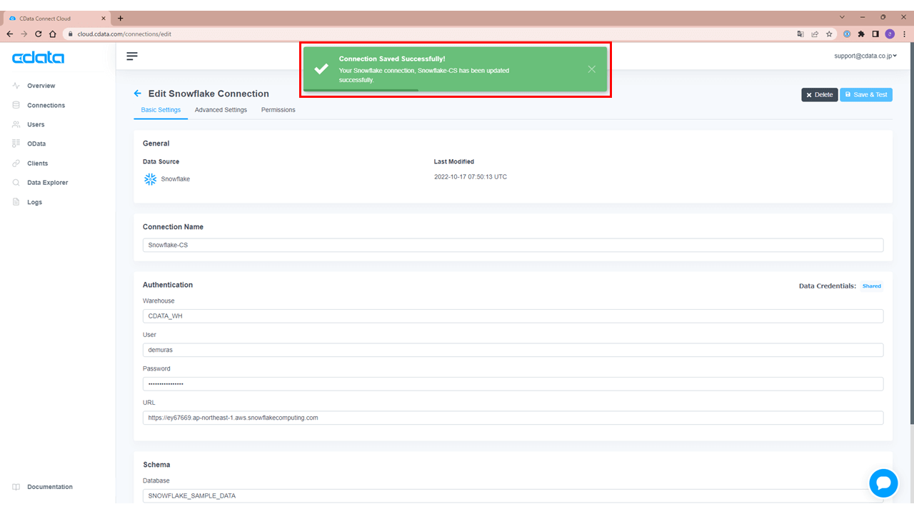Close the CData Connect Cloud tab
Screen dimensions: 914x514
[x=105, y=19]
